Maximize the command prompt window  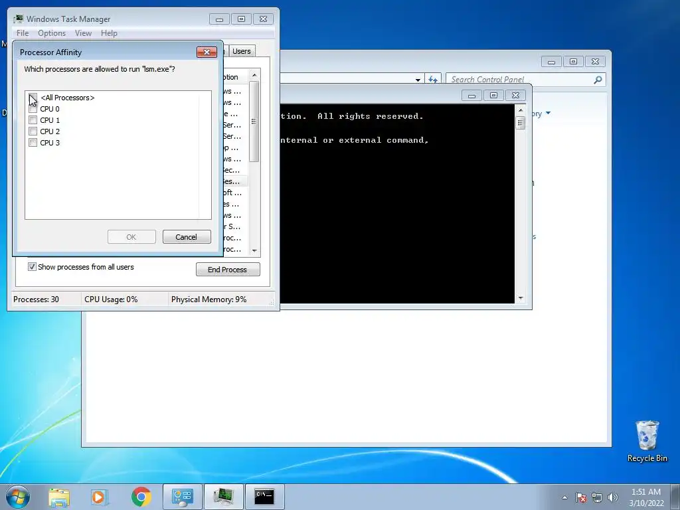pos(493,96)
